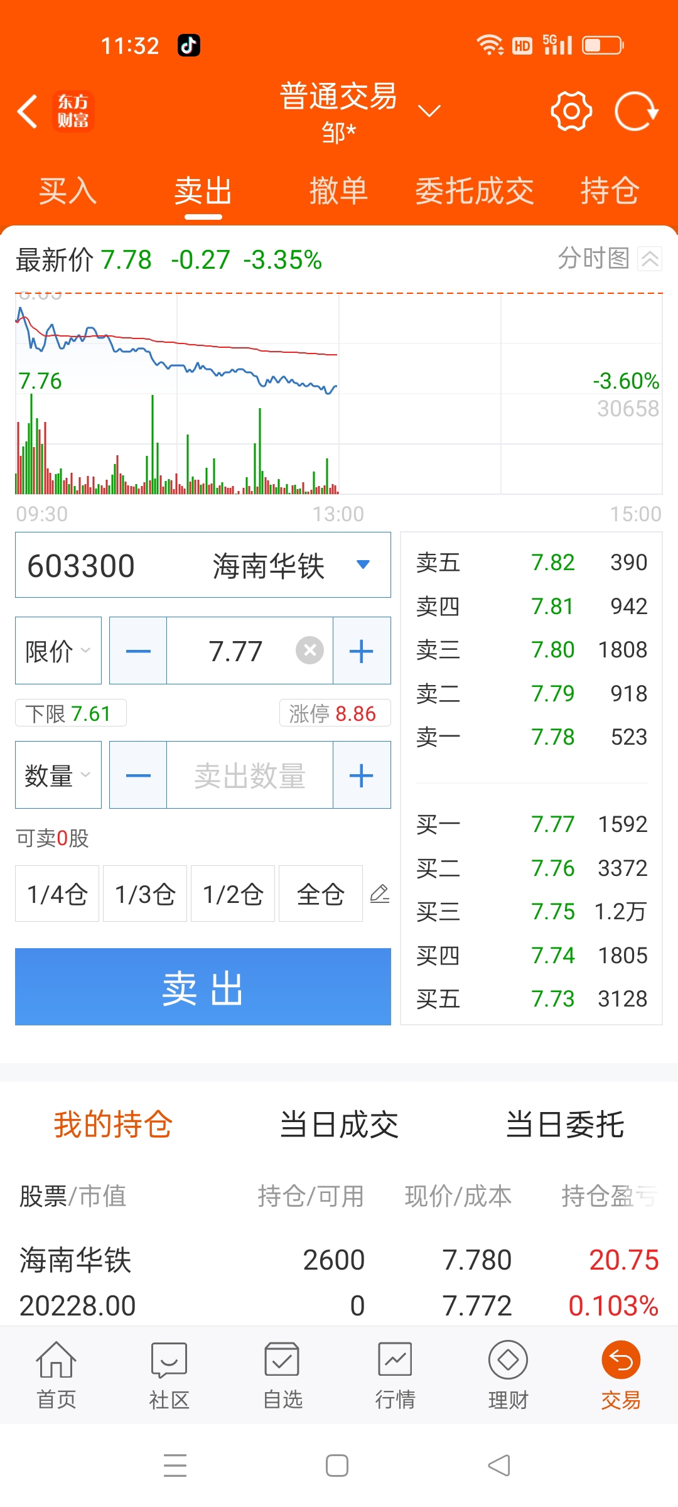The image size is (678, 1507).
Task: Select 卖一 price 7.78 row
Action: click(x=531, y=737)
